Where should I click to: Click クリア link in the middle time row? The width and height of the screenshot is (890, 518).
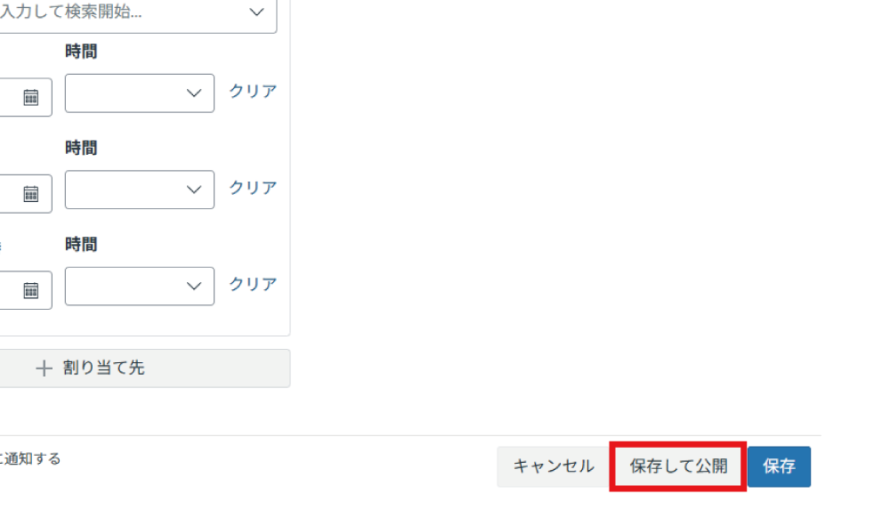pos(253,187)
